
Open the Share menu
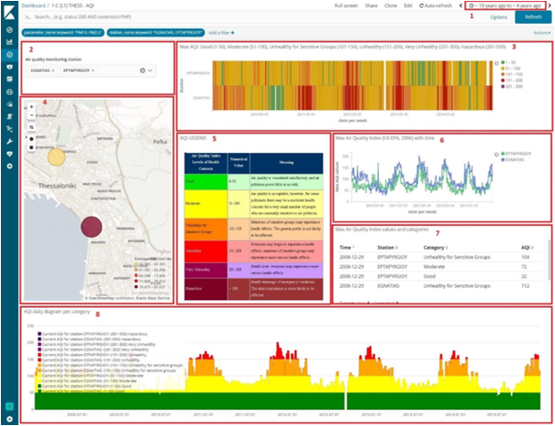[371, 5]
